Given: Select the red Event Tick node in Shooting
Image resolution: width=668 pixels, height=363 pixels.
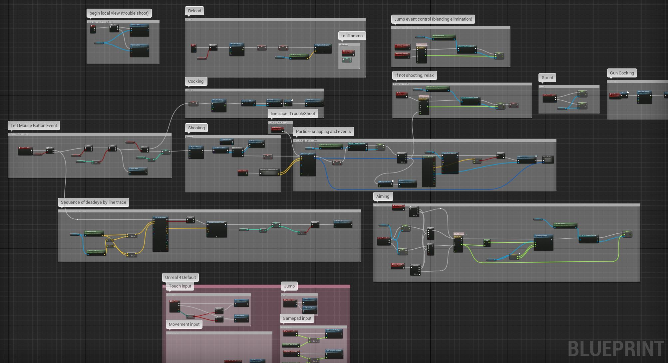Looking at the screenshot, I should pos(243,172).
